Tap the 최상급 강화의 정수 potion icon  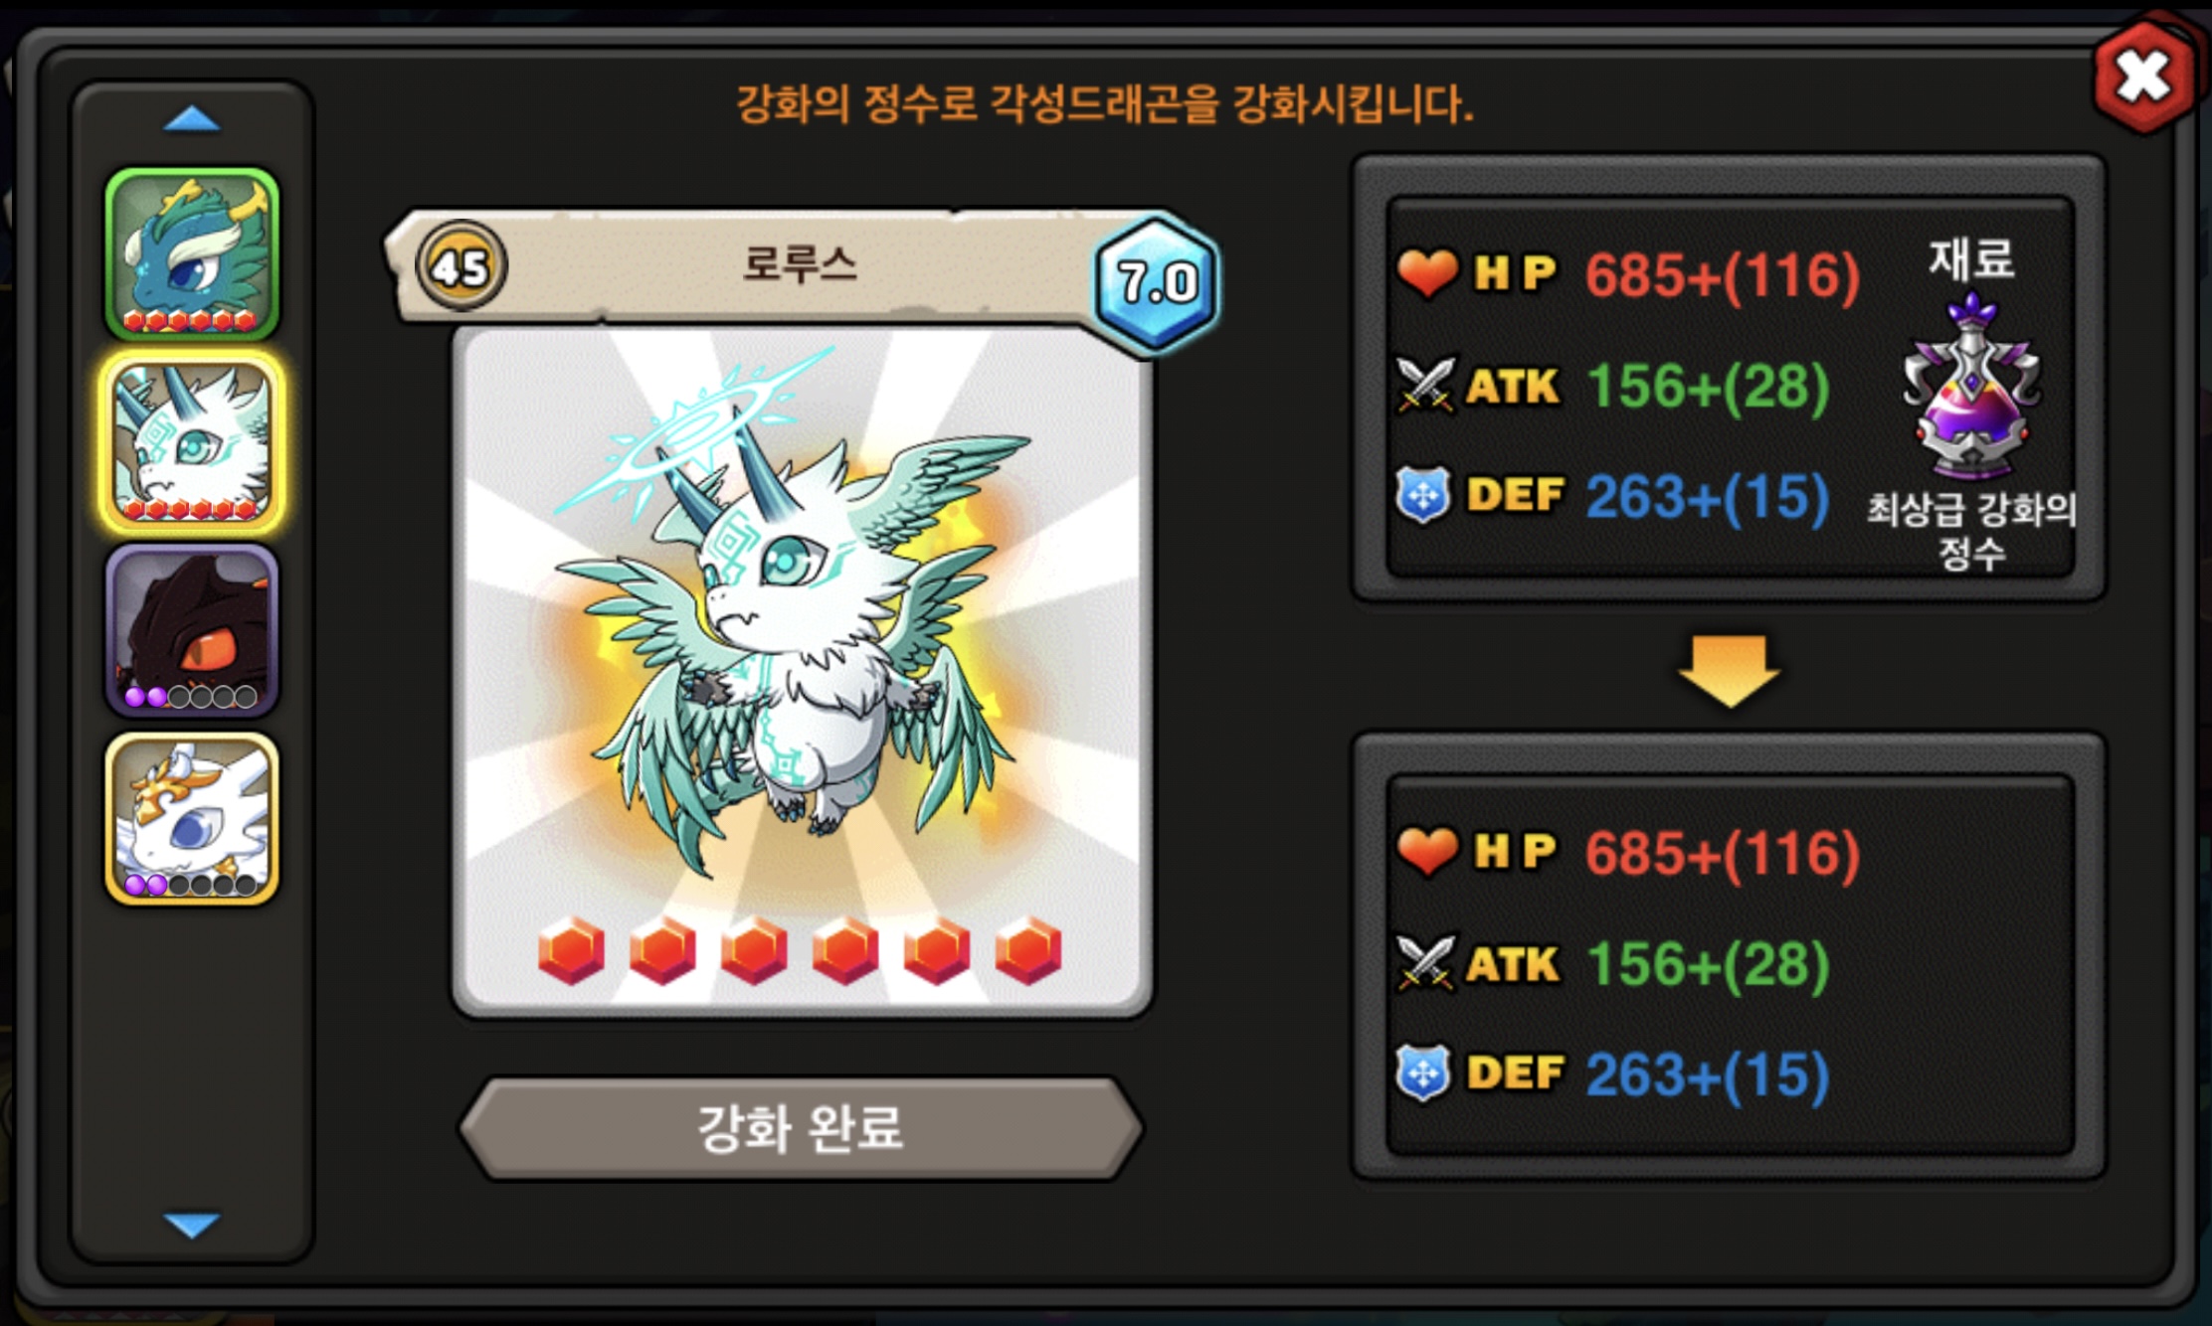[x=1971, y=388]
